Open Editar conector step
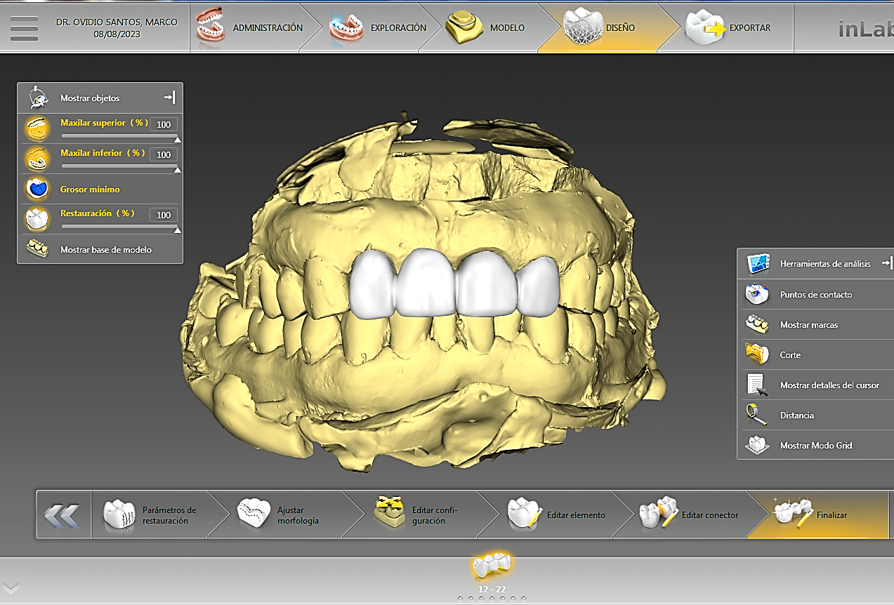 pyautogui.click(x=692, y=514)
